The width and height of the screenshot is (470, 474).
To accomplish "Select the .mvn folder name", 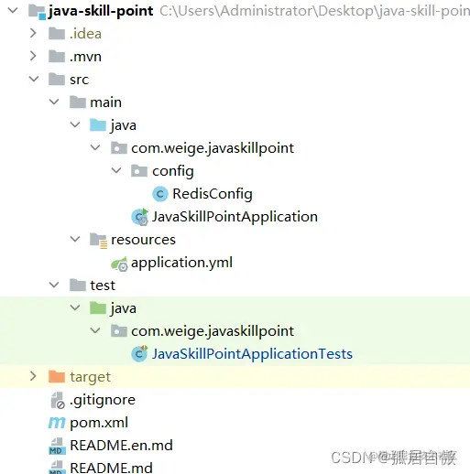I will click(x=85, y=57).
